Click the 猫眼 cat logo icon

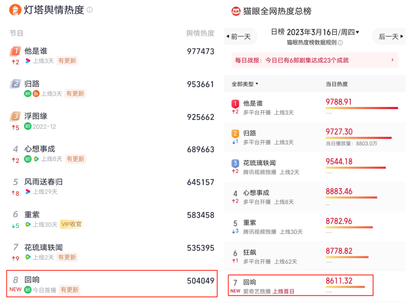tap(236, 11)
